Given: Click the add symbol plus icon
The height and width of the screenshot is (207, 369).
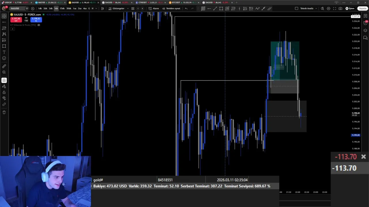Looking at the screenshot, I should 33,8.
